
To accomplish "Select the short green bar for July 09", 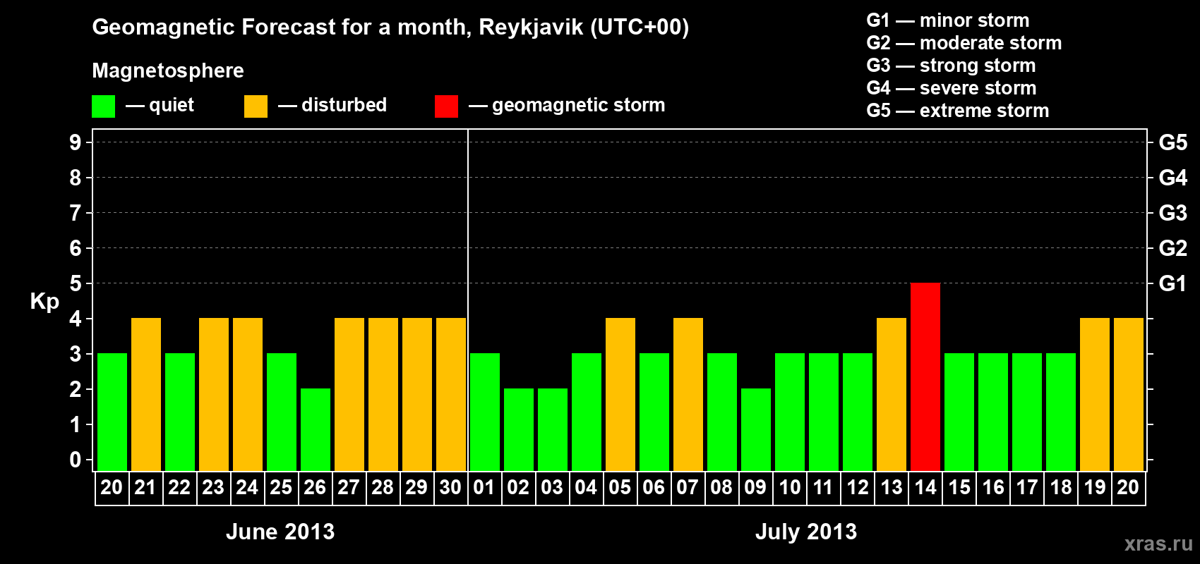I will pyautogui.click(x=756, y=429).
